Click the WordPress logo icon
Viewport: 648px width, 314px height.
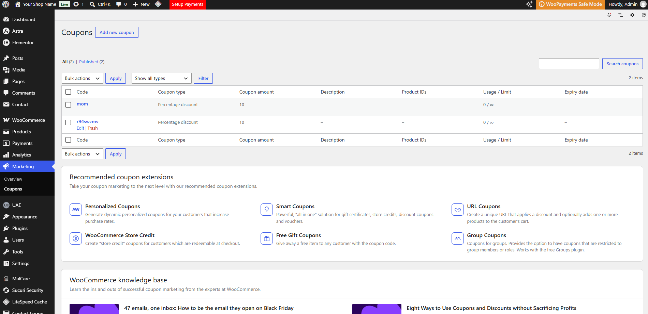click(6, 4)
